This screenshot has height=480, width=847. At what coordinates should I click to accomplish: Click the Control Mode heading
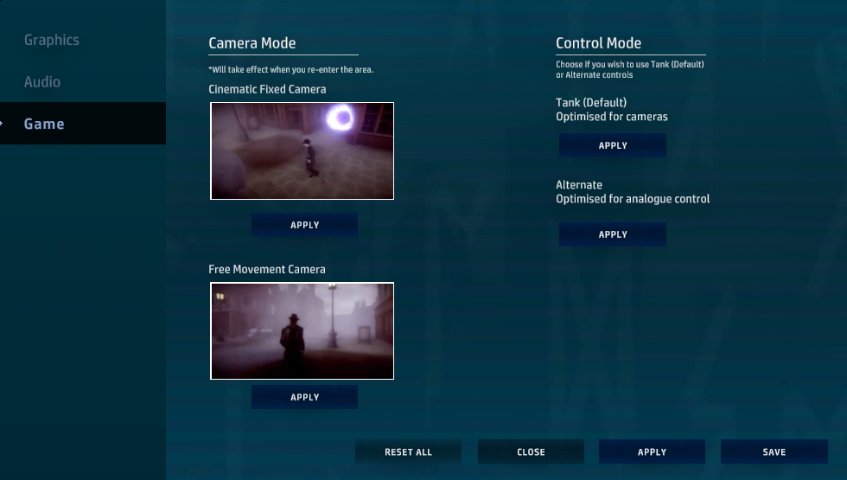598,43
